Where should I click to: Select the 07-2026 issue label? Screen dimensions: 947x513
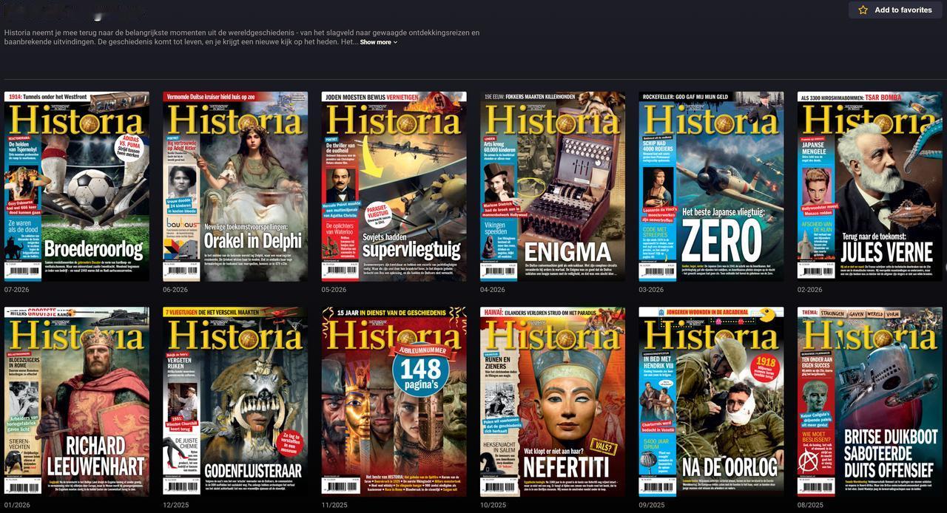16,290
